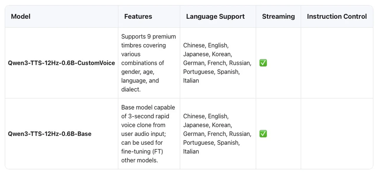Click the 'voice clone from' text
Viewport: 377px width, 173px height.
(143, 125)
